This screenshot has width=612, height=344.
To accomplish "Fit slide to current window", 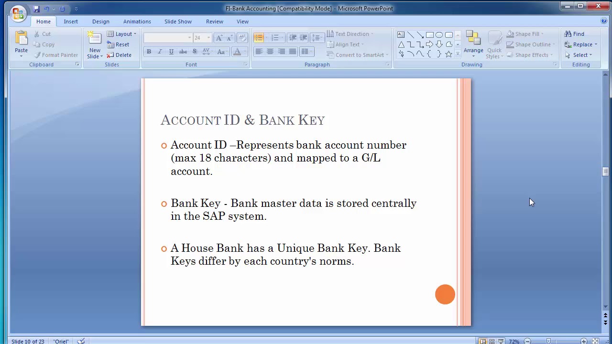I will [595, 341].
